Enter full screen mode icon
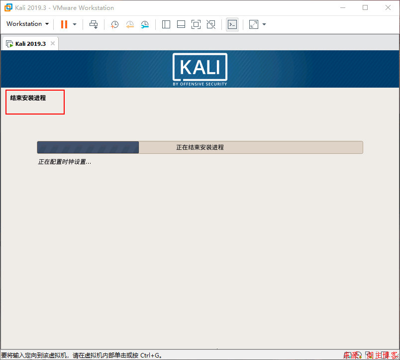This screenshot has width=400, height=360. [x=196, y=24]
